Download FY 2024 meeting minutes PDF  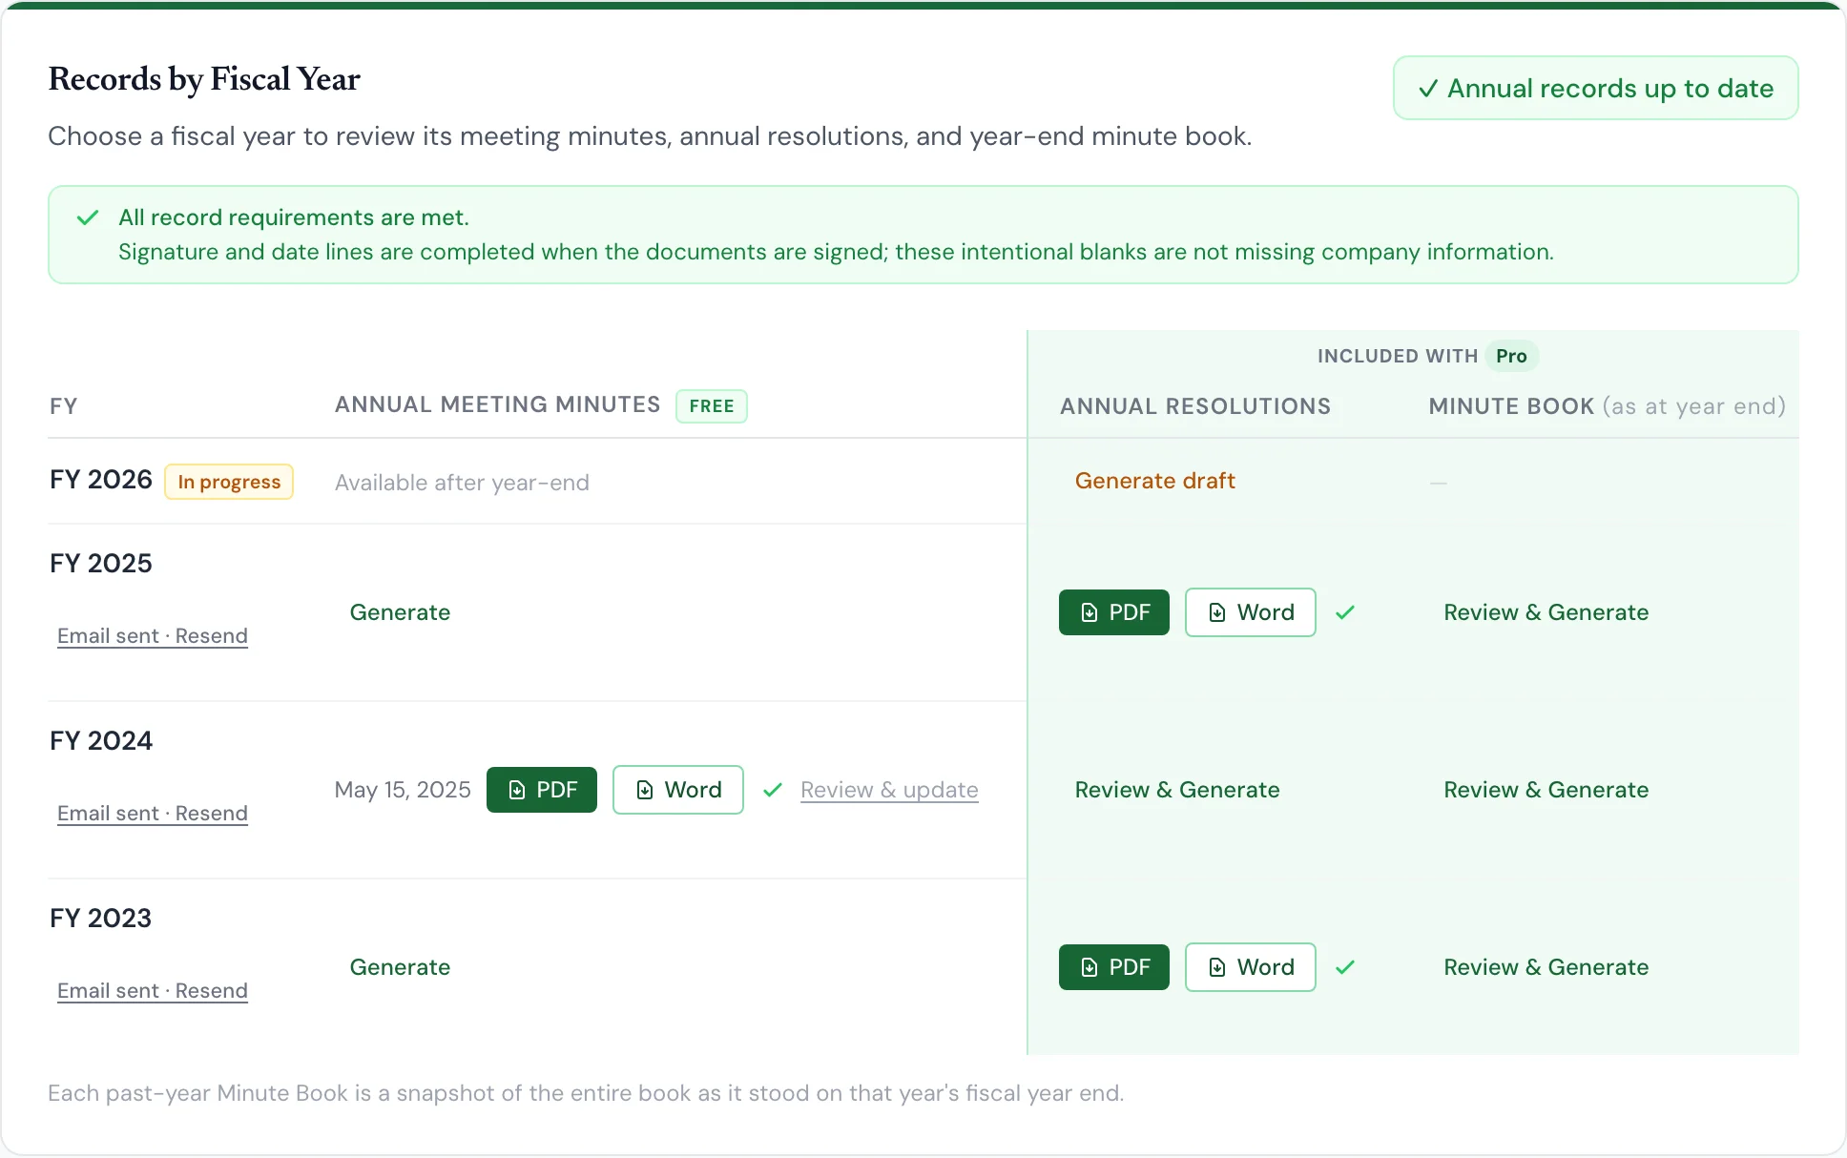[x=541, y=790]
